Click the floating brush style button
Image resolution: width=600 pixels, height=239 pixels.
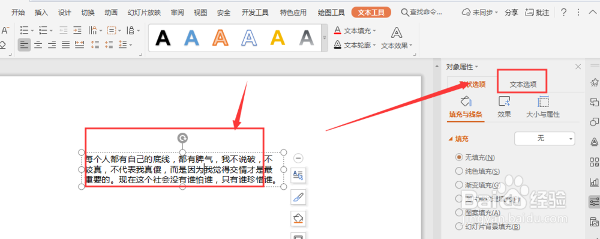[298, 197]
